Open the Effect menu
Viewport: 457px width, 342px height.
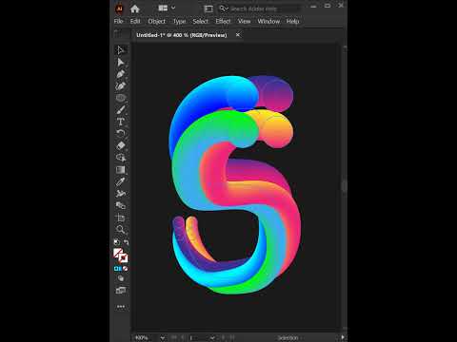pos(223,21)
